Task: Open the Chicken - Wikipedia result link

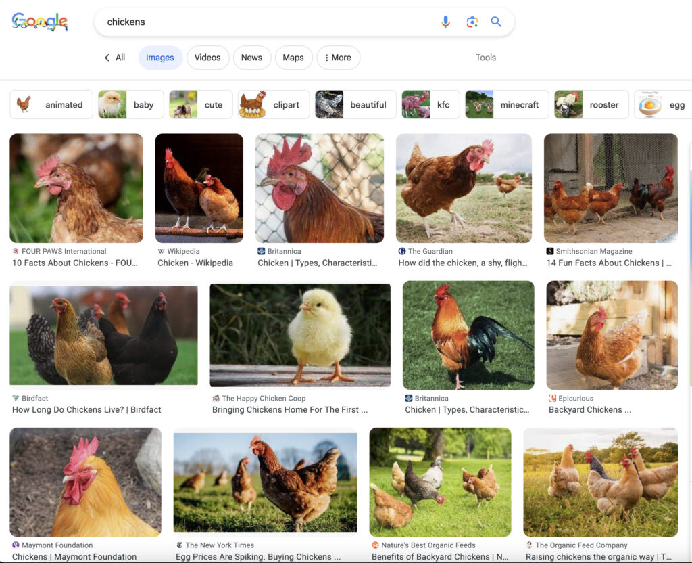Action: (195, 263)
